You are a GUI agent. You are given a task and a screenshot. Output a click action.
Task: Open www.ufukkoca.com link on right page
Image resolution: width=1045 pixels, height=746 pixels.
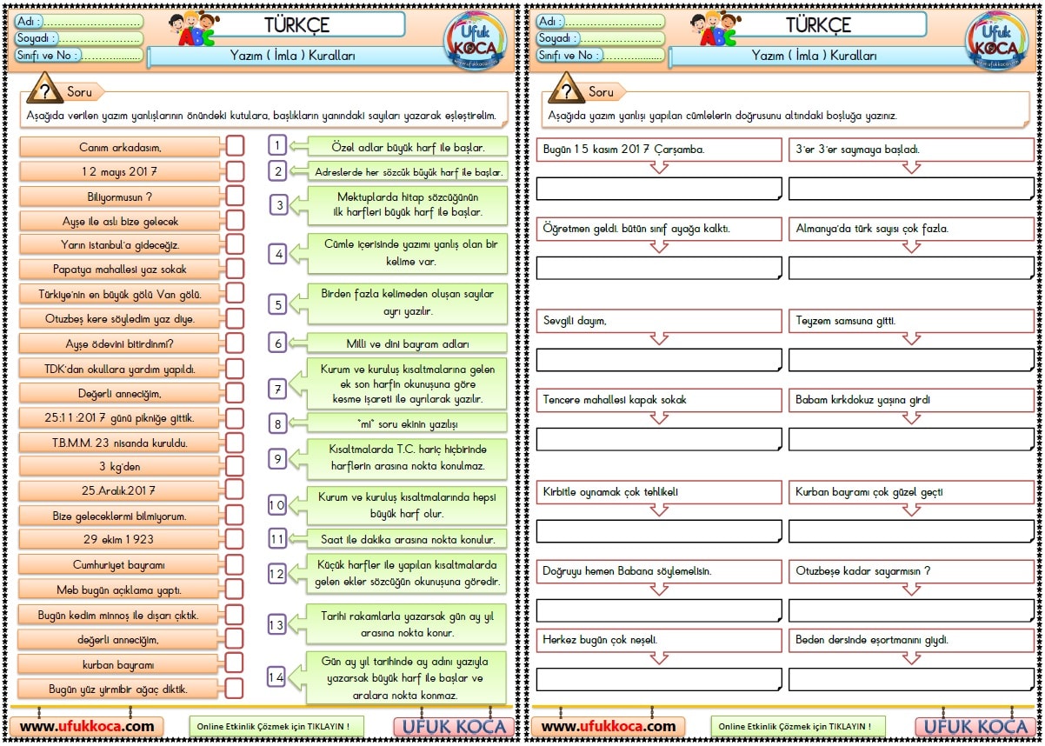tap(609, 726)
